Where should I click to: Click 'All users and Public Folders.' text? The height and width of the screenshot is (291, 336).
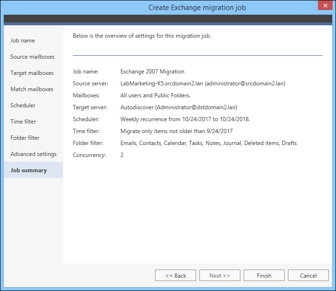tap(155, 95)
